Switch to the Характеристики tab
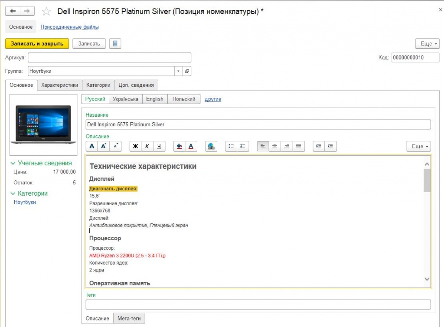Viewport: 444px width, 327px height. (59, 85)
